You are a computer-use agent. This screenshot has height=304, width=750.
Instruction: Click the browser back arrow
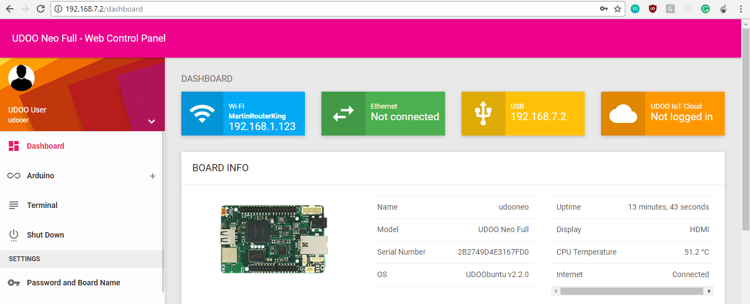(10, 9)
